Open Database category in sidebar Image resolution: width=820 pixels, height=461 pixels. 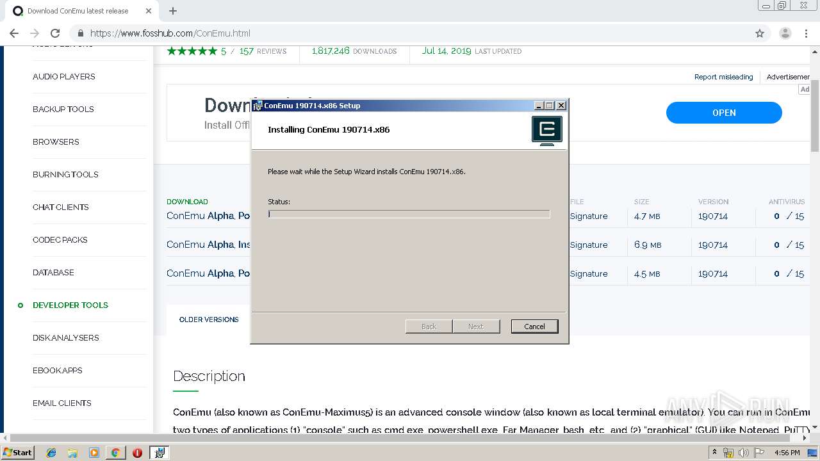(x=53, y=272)
